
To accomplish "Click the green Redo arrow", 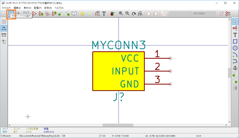I will tap(89, 13).
